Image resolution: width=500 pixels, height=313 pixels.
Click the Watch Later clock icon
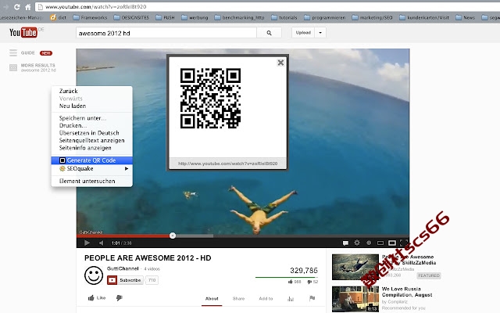pos(369,243)
